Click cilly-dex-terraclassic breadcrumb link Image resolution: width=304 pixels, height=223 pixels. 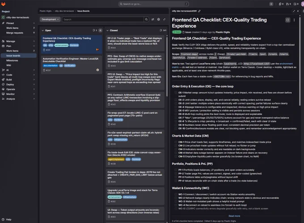pyautogui.click(x=64, y=11)
